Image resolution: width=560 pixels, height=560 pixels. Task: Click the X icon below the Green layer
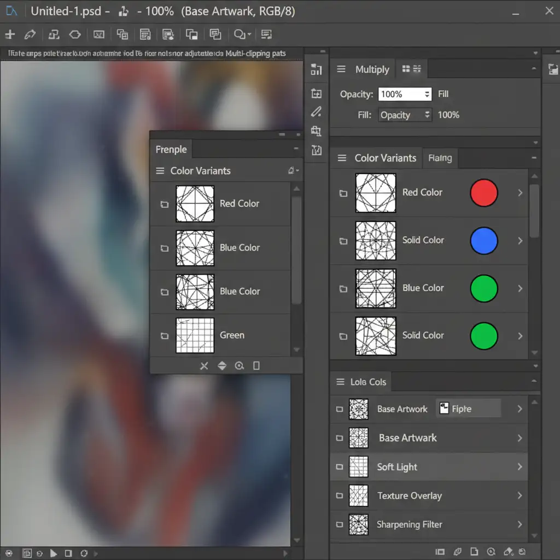204,366
